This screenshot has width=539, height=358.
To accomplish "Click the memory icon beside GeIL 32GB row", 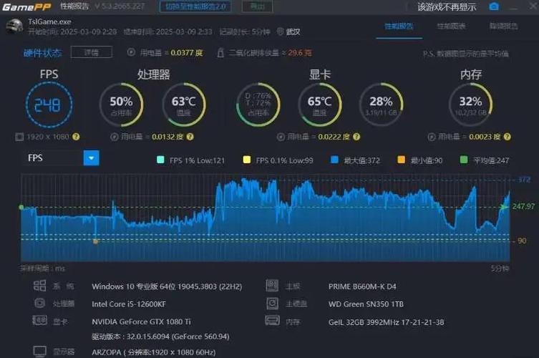I will tap(272, 321).
